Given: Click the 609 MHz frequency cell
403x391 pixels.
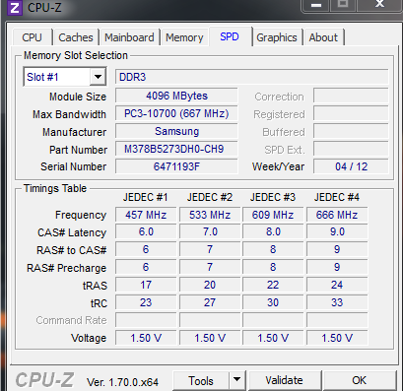Looking at the screenshot, I should click(x=273, y=215).
